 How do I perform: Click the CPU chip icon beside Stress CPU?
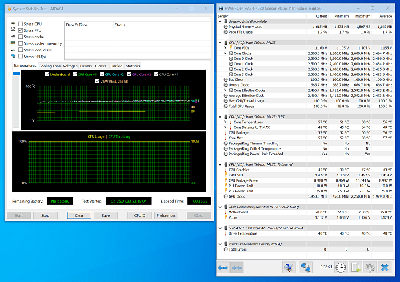coord(13,23)
